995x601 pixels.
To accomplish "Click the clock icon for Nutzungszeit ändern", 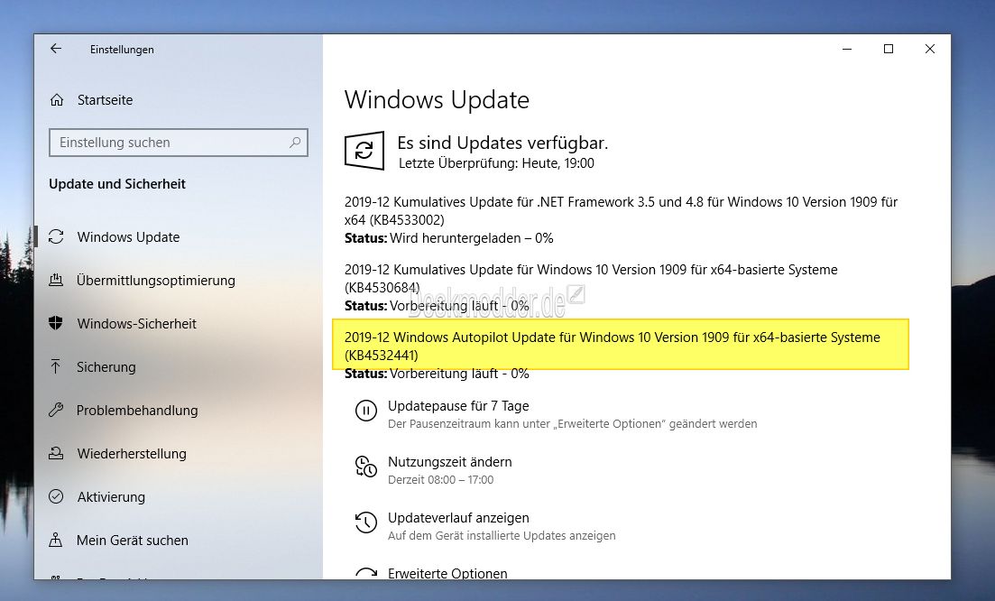I will pos(366,467).
